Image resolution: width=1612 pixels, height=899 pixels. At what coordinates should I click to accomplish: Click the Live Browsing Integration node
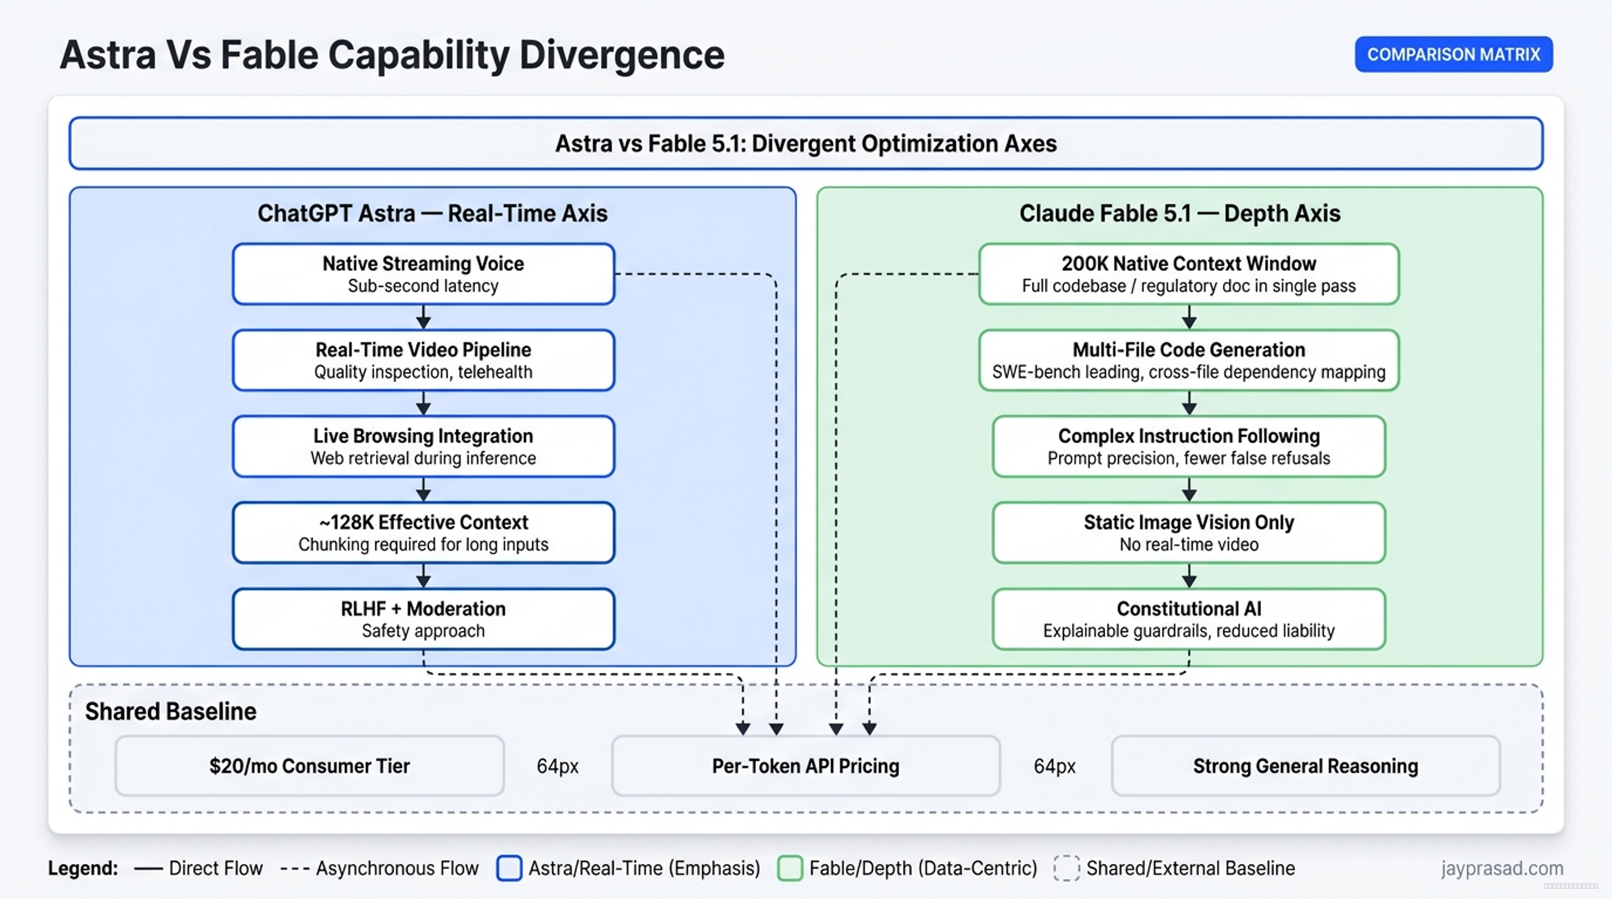(424, 447)
